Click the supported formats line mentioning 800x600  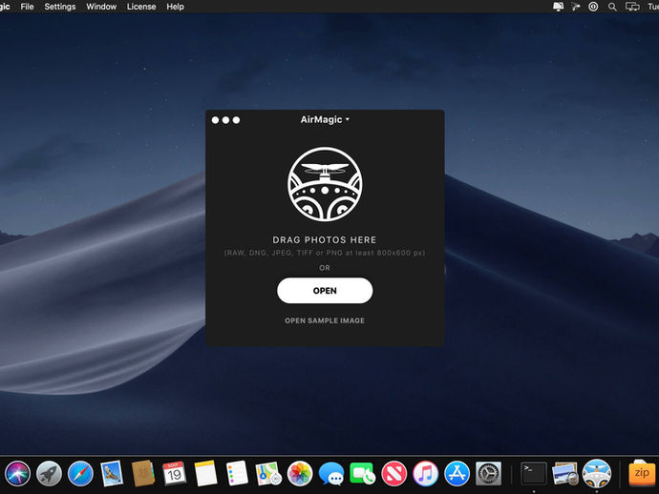click(x=325, y=253)
